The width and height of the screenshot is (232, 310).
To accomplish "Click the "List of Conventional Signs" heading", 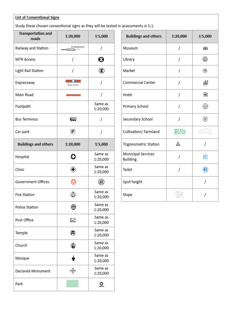I will tap(37, 18).
